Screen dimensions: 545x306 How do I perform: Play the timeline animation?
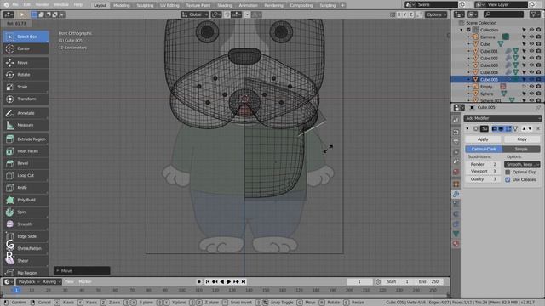pyautogui.click(x=229, y=281)
